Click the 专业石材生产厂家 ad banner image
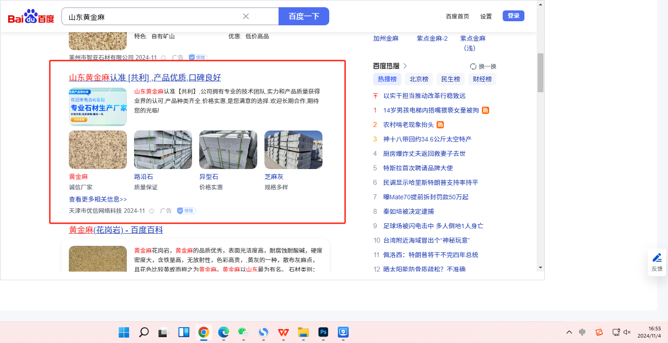 (x=98, y=107)
